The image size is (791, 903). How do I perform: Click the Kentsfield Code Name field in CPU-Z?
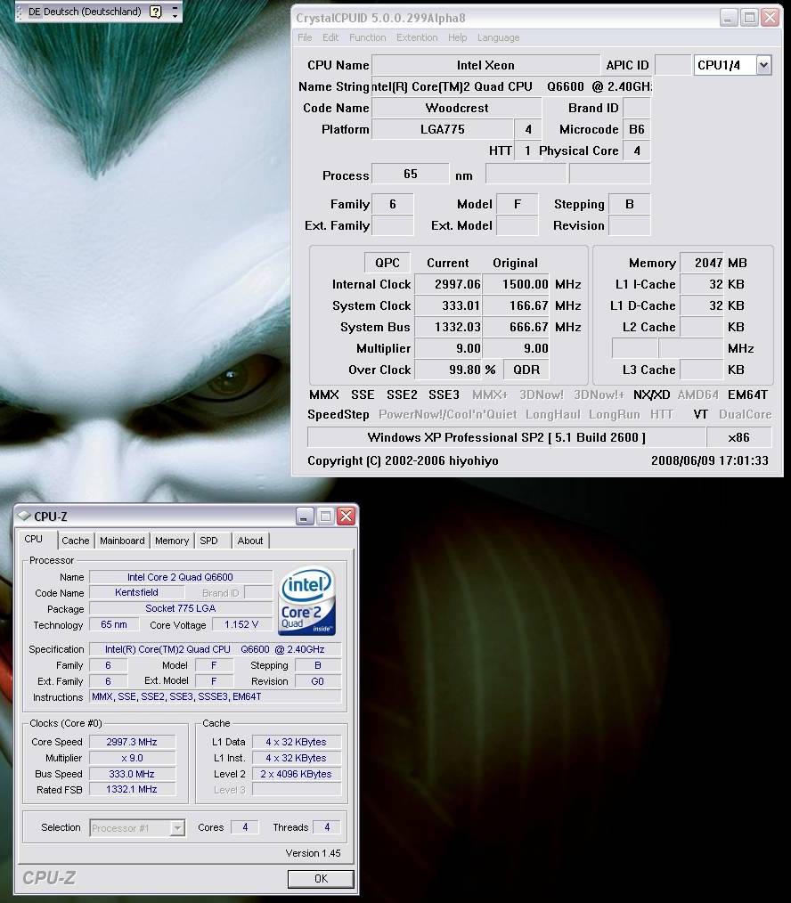136,592
